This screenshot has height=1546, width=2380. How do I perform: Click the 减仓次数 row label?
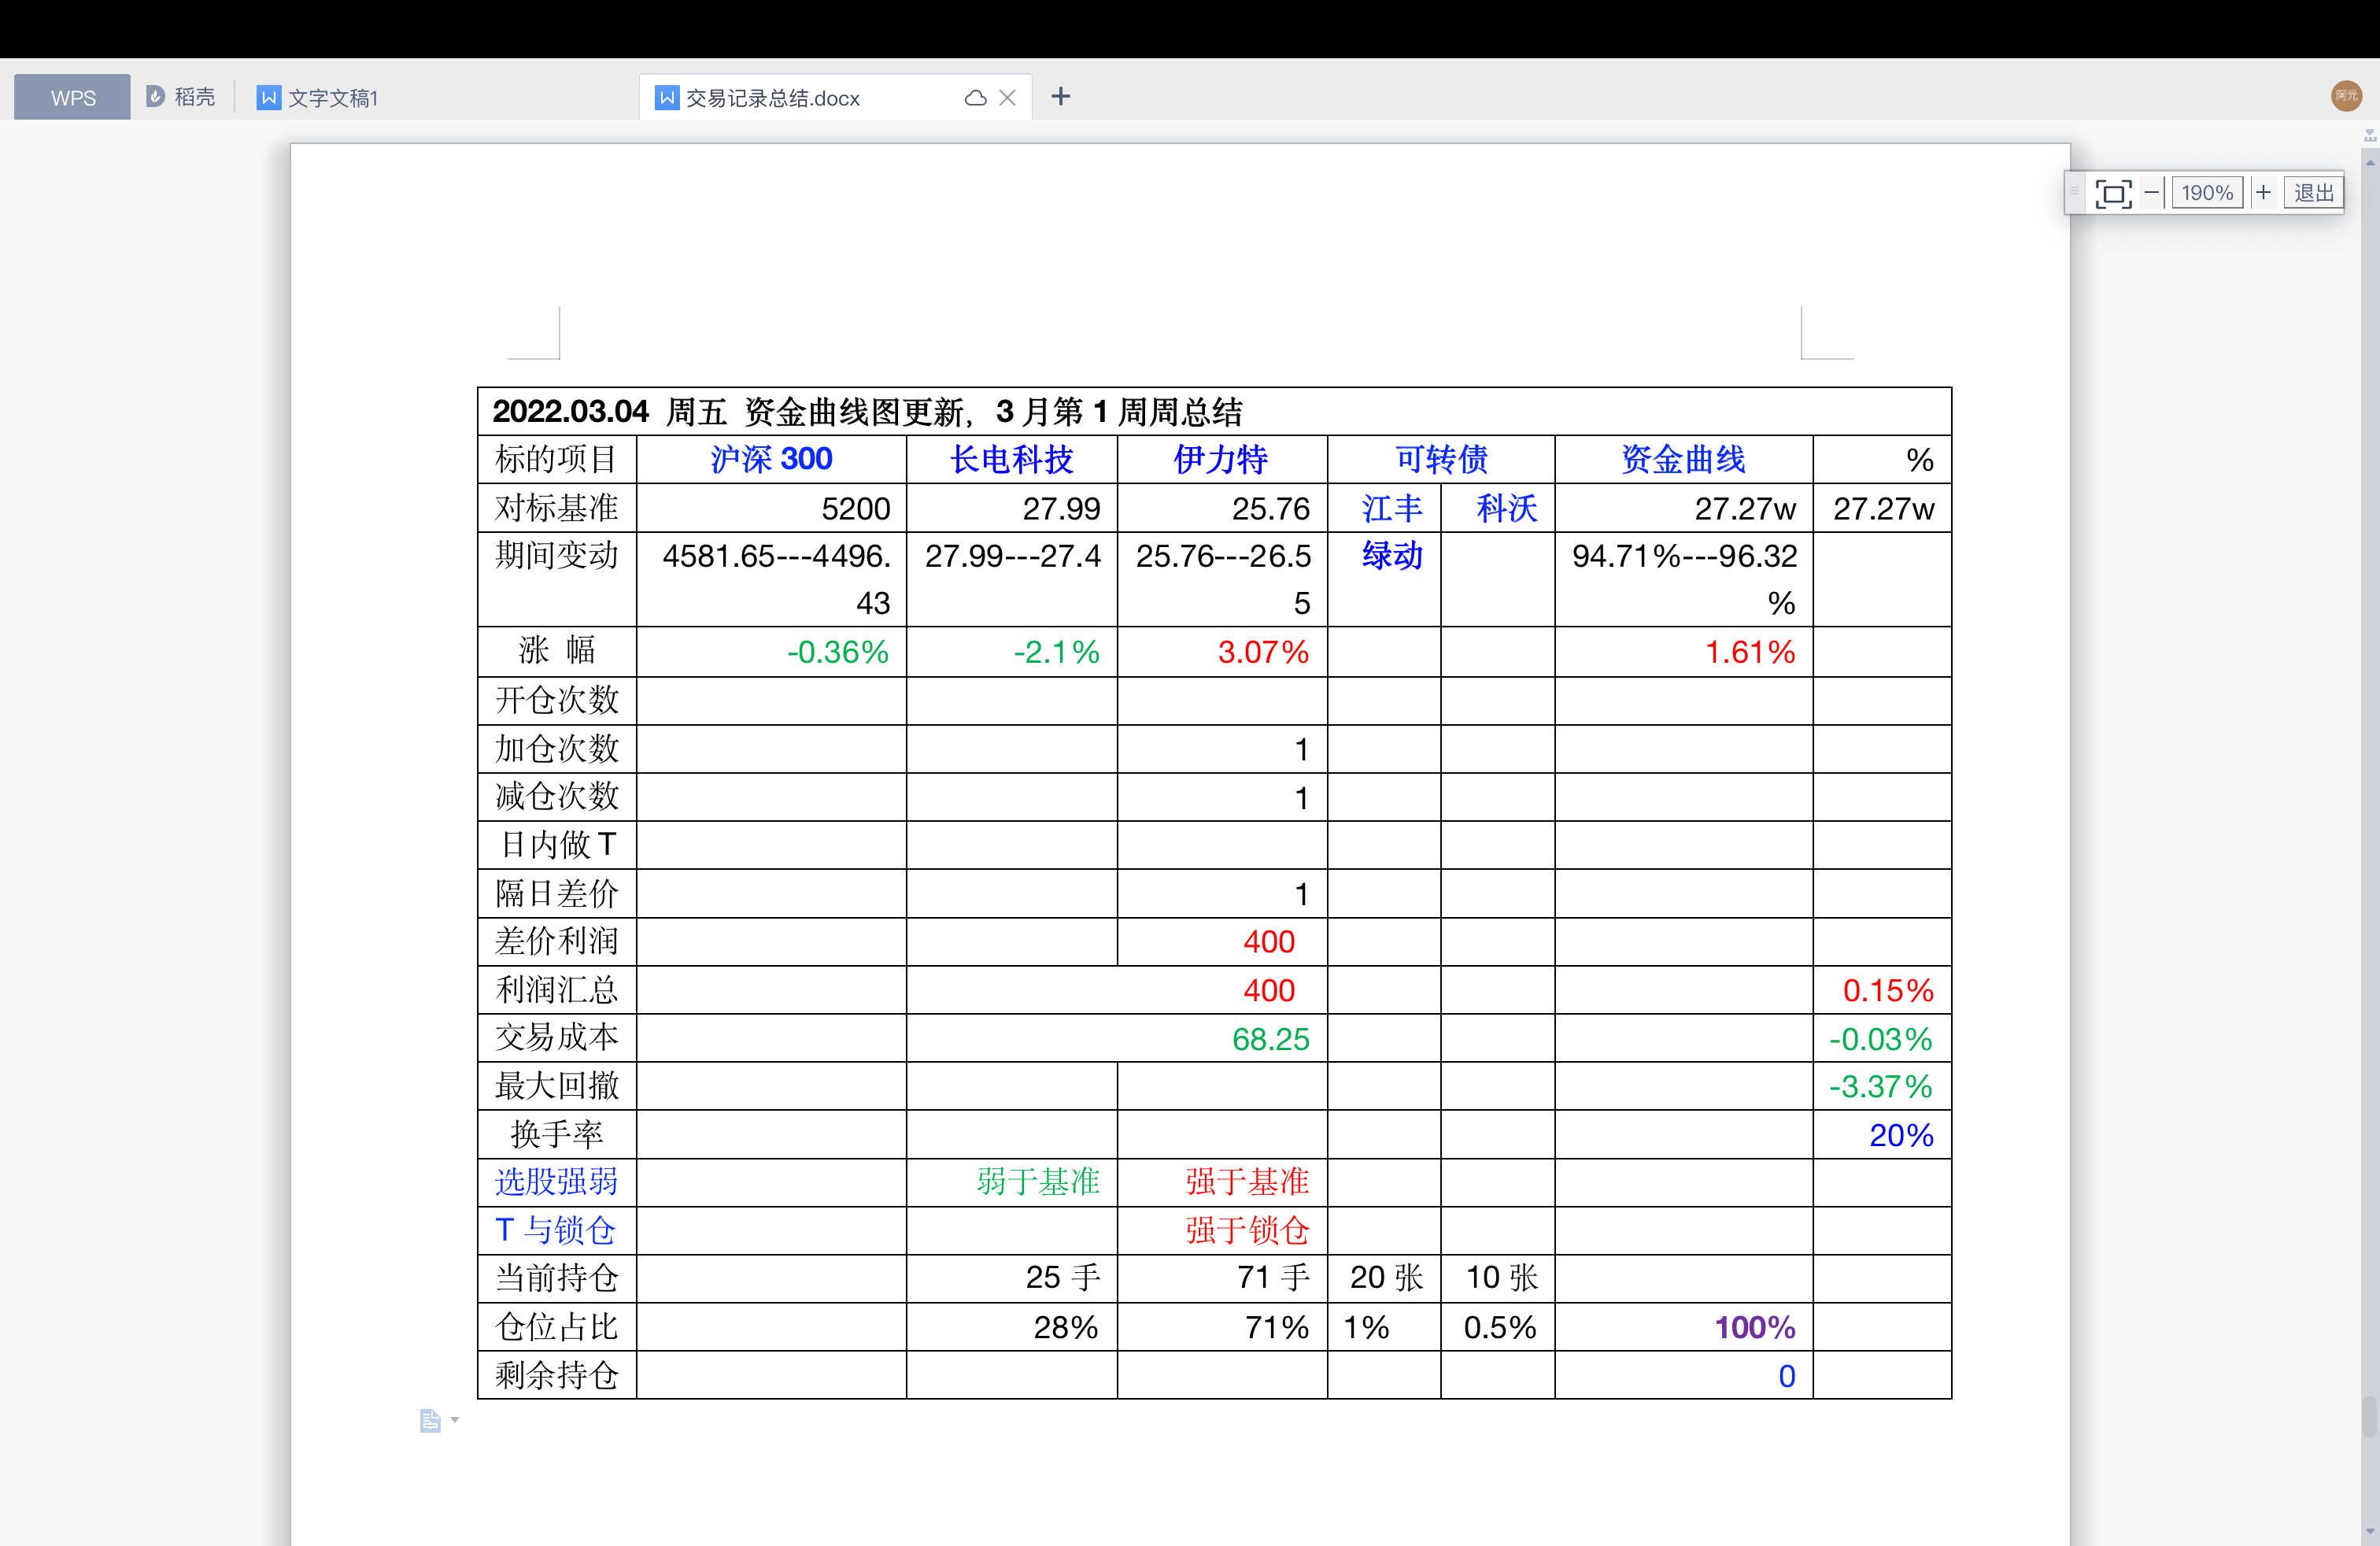click(556, 796)
